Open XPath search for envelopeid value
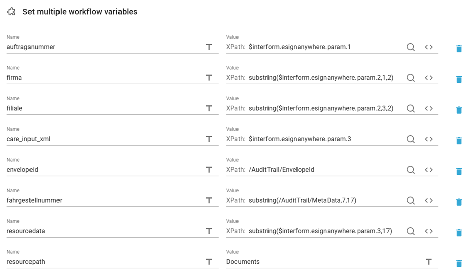 pos(411,170)
